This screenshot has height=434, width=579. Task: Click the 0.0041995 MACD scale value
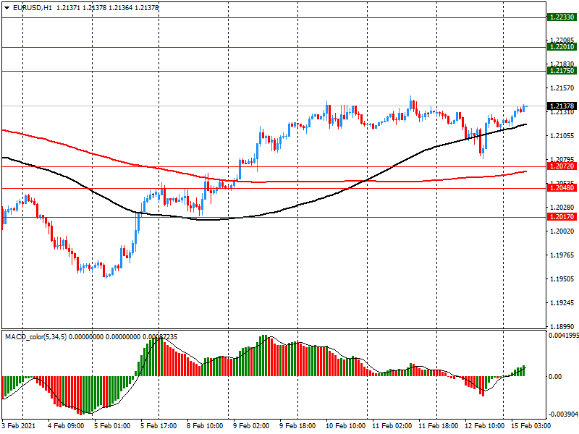coord(562,336)
